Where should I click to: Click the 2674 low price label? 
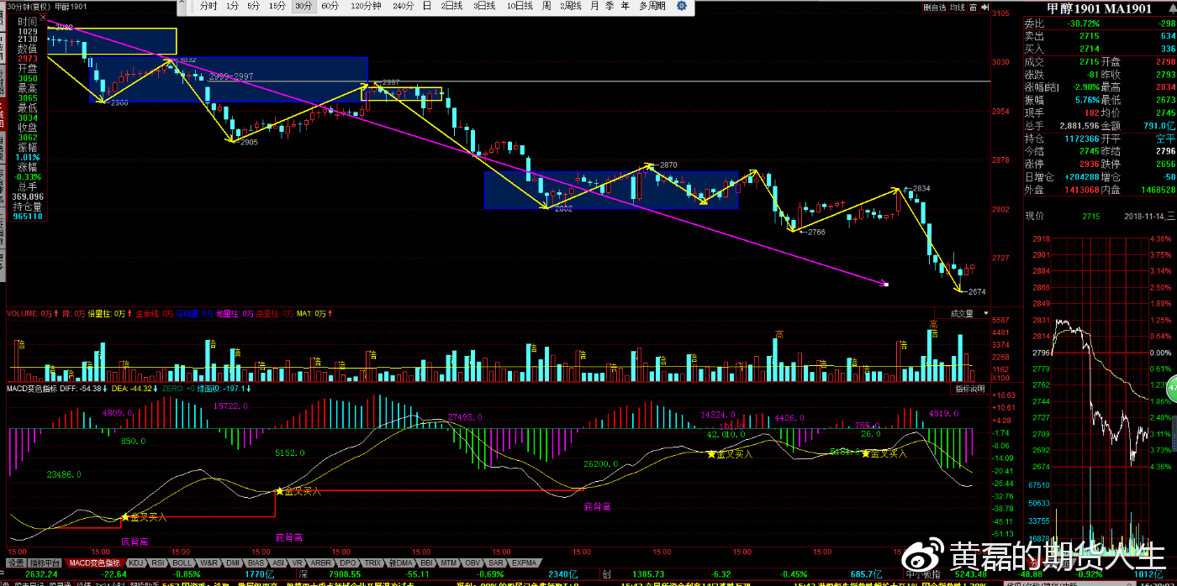976,291
